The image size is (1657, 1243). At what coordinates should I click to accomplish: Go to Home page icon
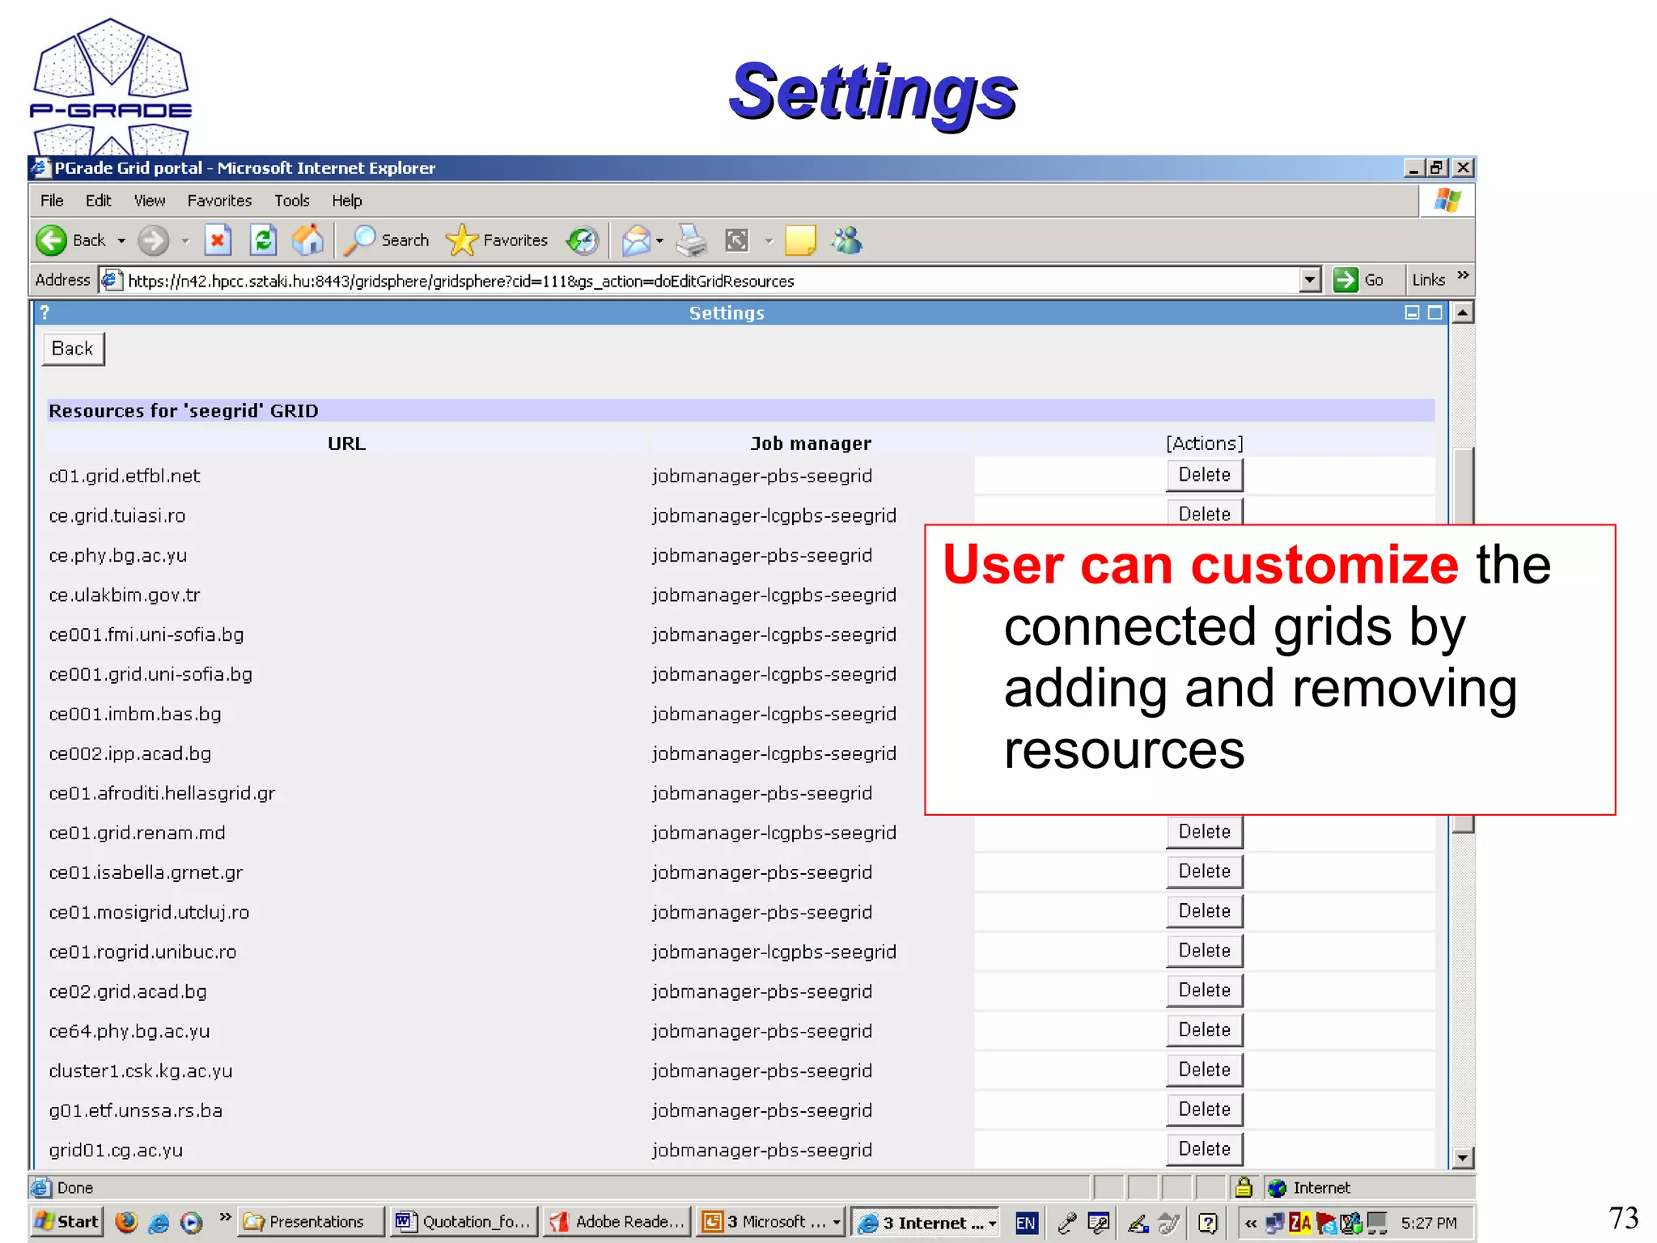pos(308,240)
